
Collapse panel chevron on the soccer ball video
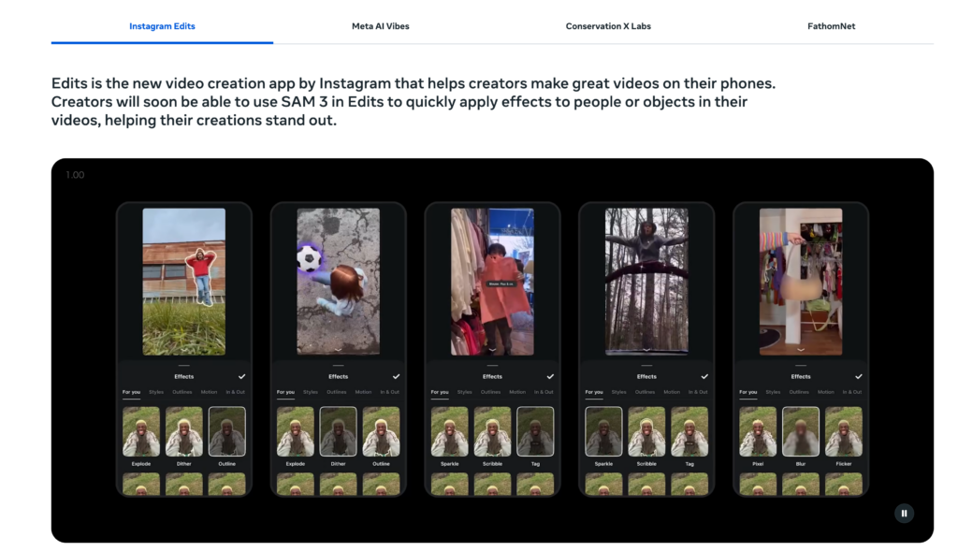[338, 349]
